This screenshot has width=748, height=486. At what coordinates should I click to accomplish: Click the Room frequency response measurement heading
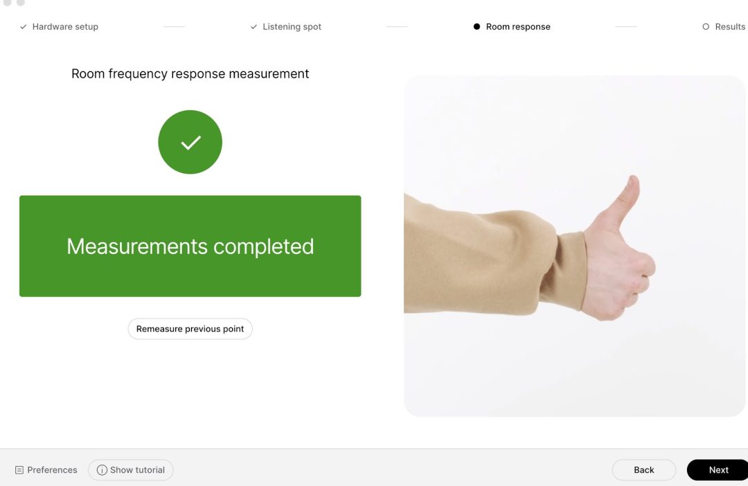(190, 74)
